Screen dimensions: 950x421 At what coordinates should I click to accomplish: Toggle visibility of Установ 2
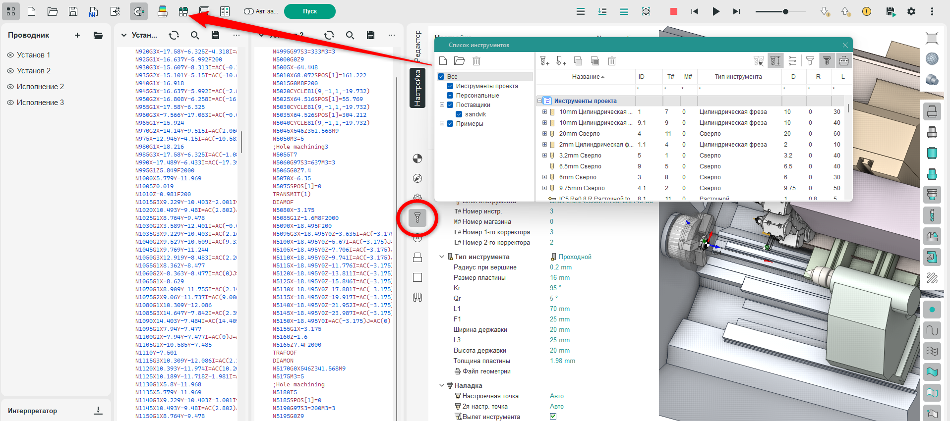[10, 71]
